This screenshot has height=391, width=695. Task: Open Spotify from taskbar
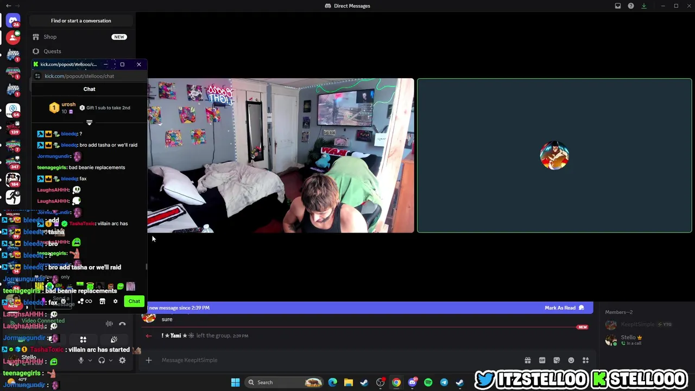[x=428, y=382]
